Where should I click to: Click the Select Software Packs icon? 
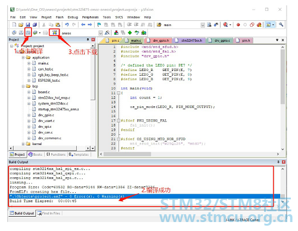point(136,33)
